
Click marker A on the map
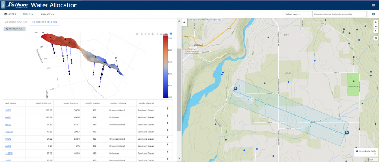tap(346, 132)
